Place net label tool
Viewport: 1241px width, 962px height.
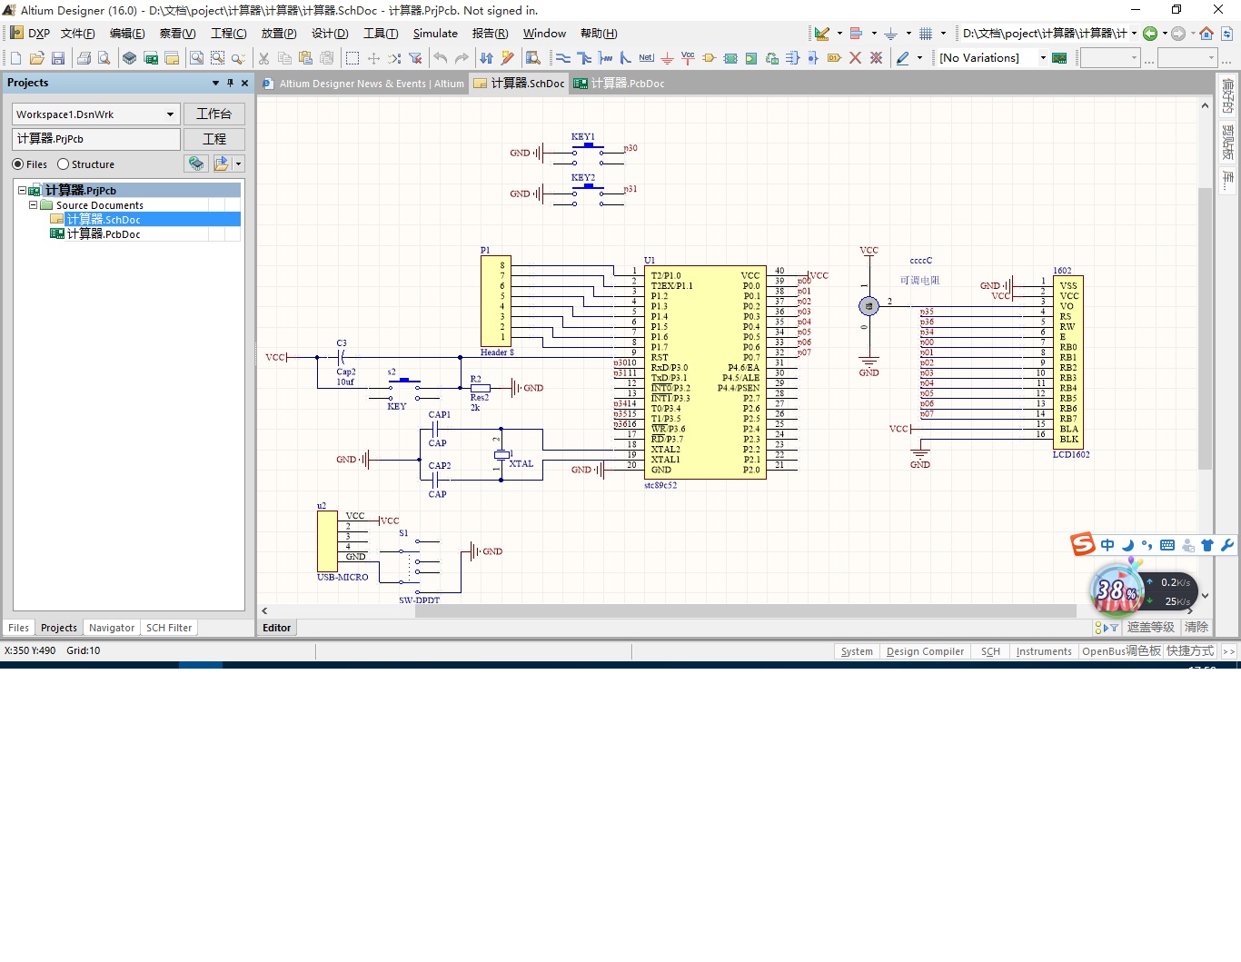point(646,58)
